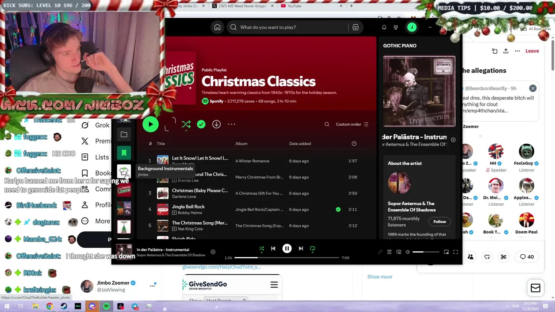555x312 pixels.
Task: Open Spotify notifications bell
Action: click(x=384, y=27)
